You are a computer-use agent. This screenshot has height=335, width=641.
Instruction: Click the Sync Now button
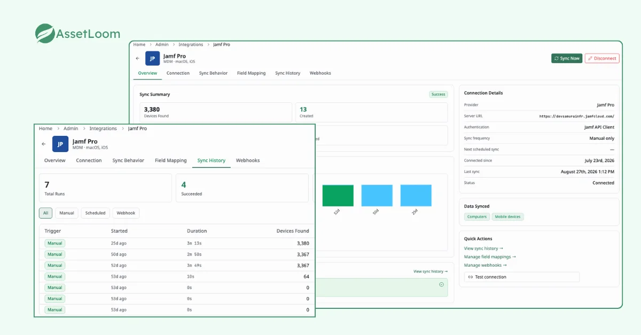pyautogui.click(x=567, y=59)
